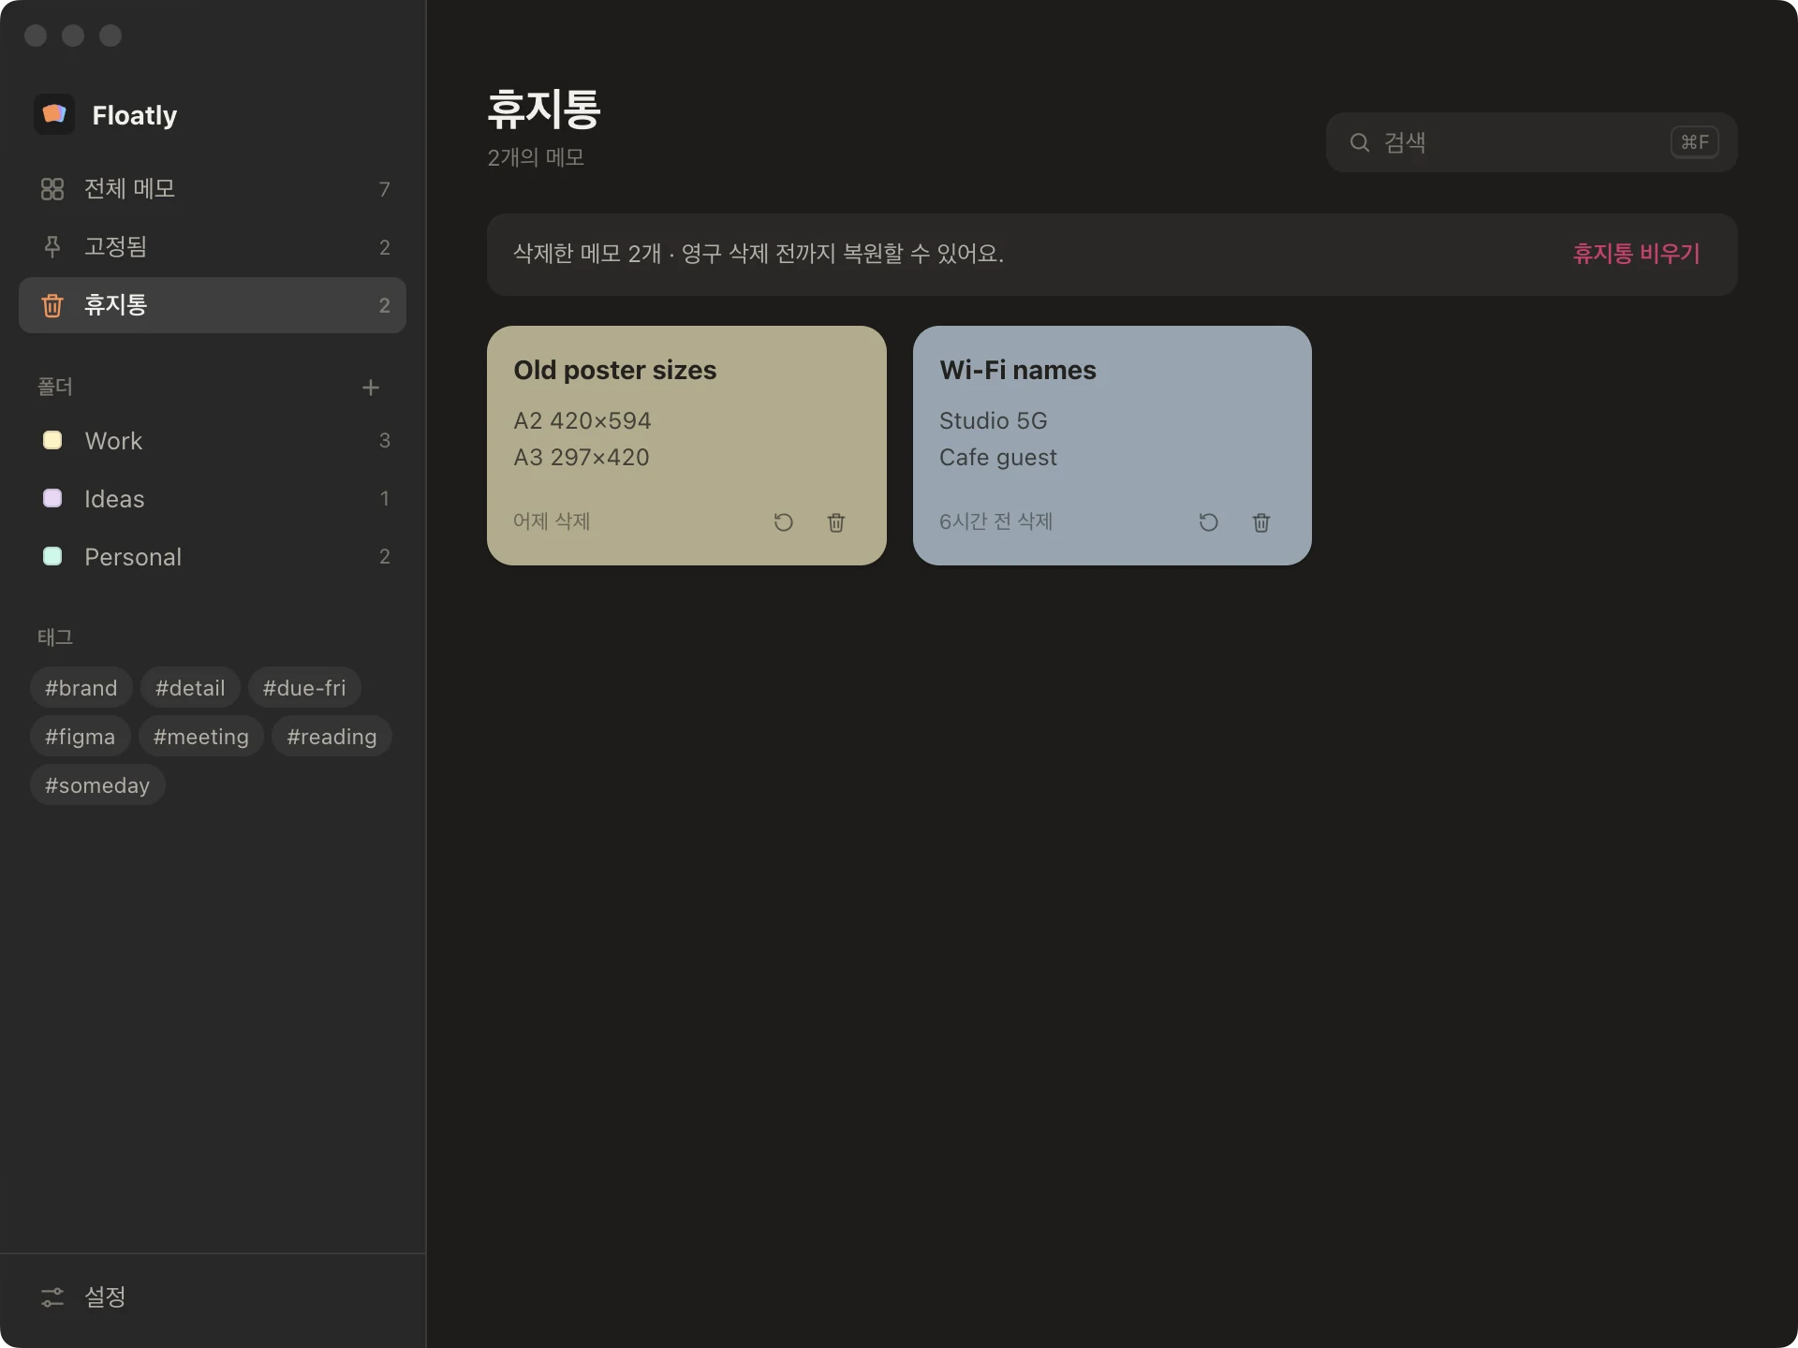This screenshot has width=1798, height=1348.
Task: Click the 휴지통 trash icon in sidebar
Action: pos(52,305)
